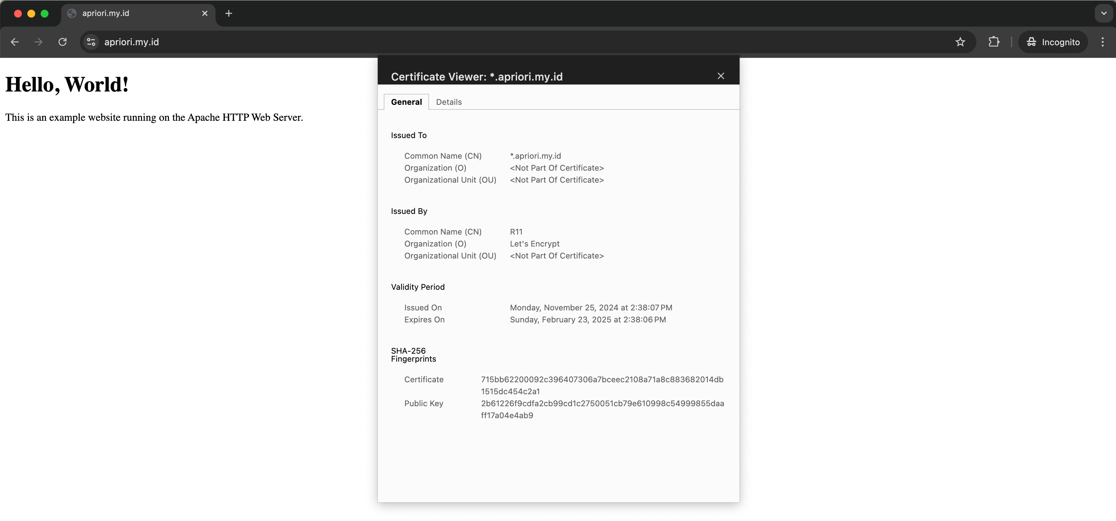Select the apriori.my.id browser tab
1116x521 pixels.
pos(138,13)
